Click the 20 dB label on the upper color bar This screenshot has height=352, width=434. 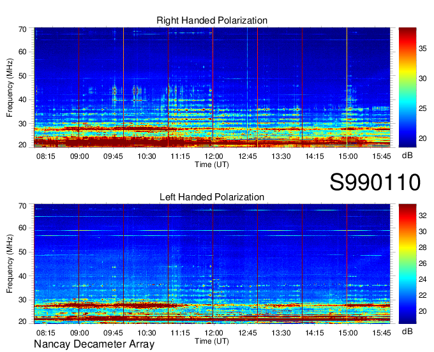423,138
